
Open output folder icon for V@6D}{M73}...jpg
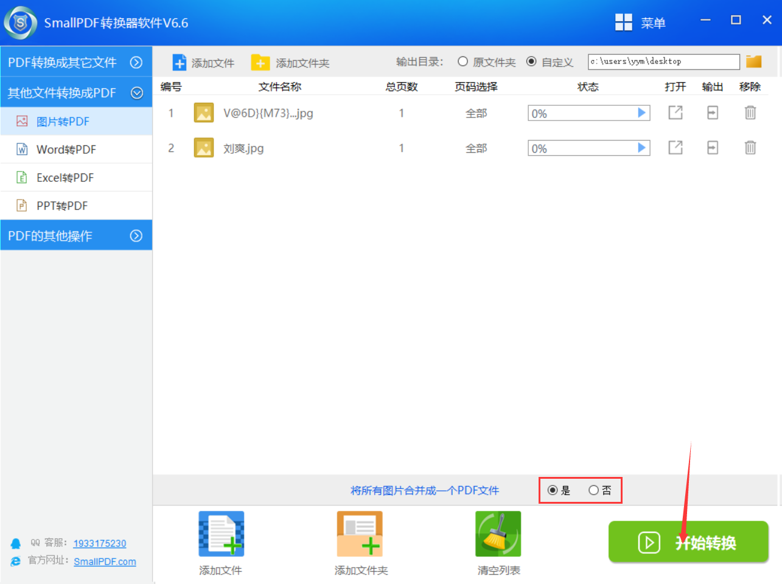click(x=713, y=113)
